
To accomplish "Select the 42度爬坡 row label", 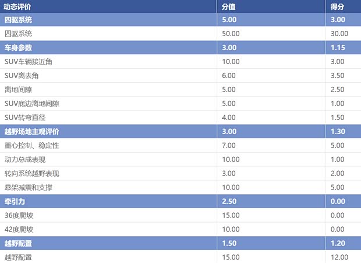I will pos(19,229).
